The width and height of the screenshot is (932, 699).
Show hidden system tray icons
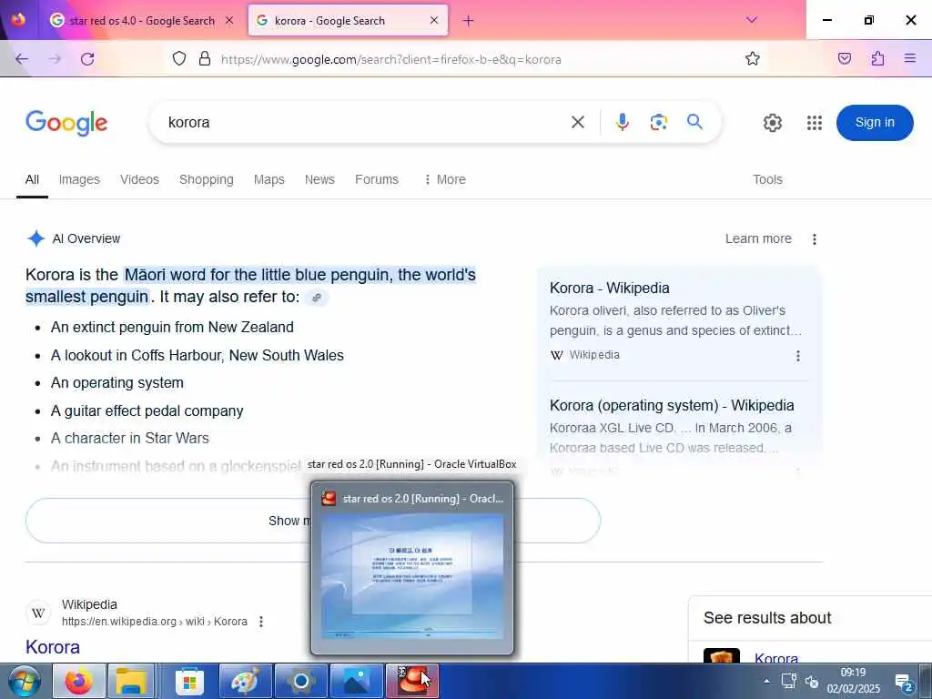pos(766,681)
